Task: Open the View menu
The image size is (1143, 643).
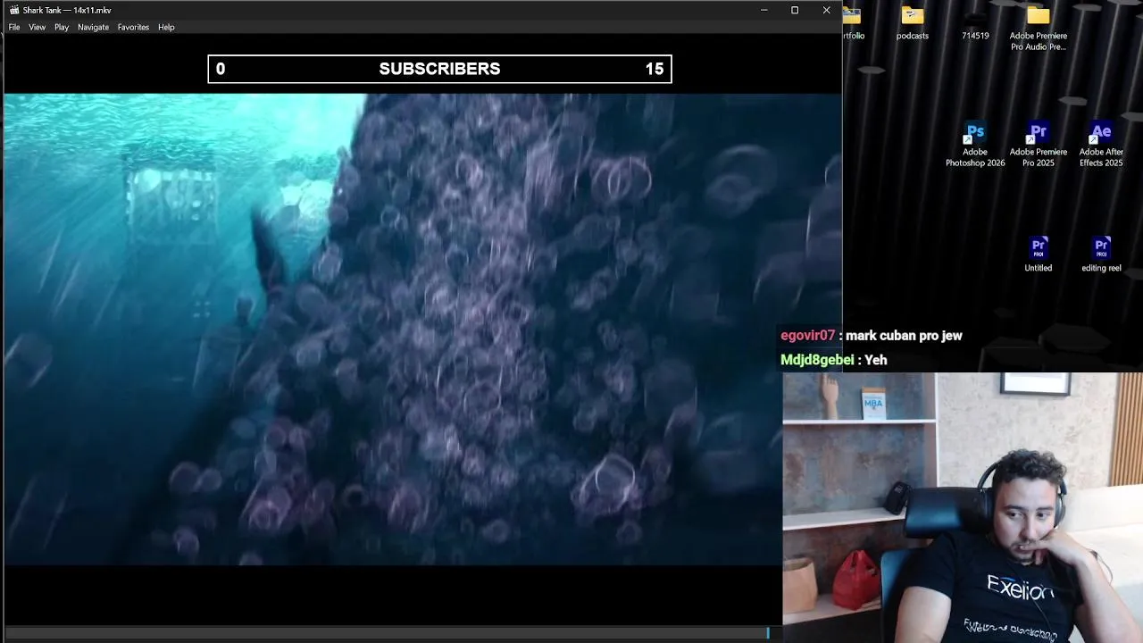Action: coord(38,28)
